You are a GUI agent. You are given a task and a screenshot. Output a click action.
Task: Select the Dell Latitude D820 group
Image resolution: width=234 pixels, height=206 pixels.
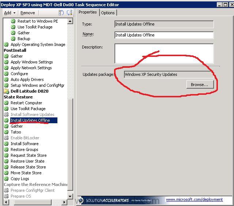(30, 91)
